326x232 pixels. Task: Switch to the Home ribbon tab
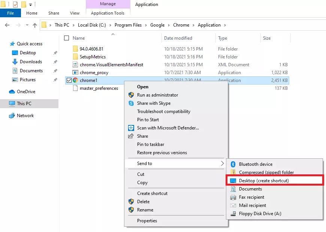tap(32, 13)
